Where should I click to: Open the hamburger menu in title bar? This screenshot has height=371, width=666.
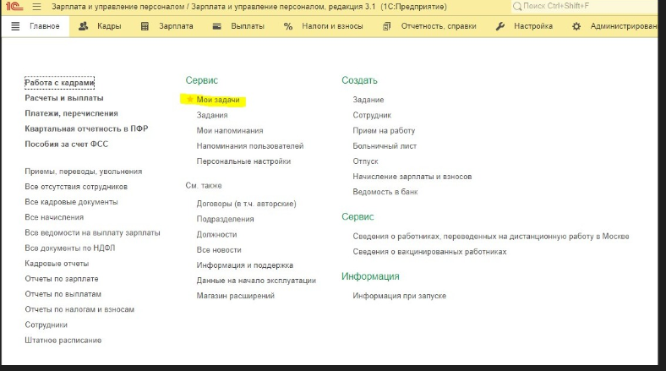[x=36, y=7]
